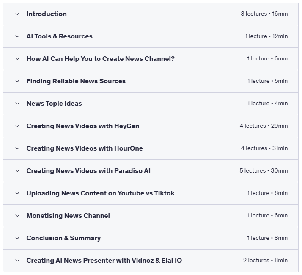This screenshot has height=275, width=302.
Task: Select Creating News Videos with HeyGen title
Action: pyautogui.click(x=82, y=126)
